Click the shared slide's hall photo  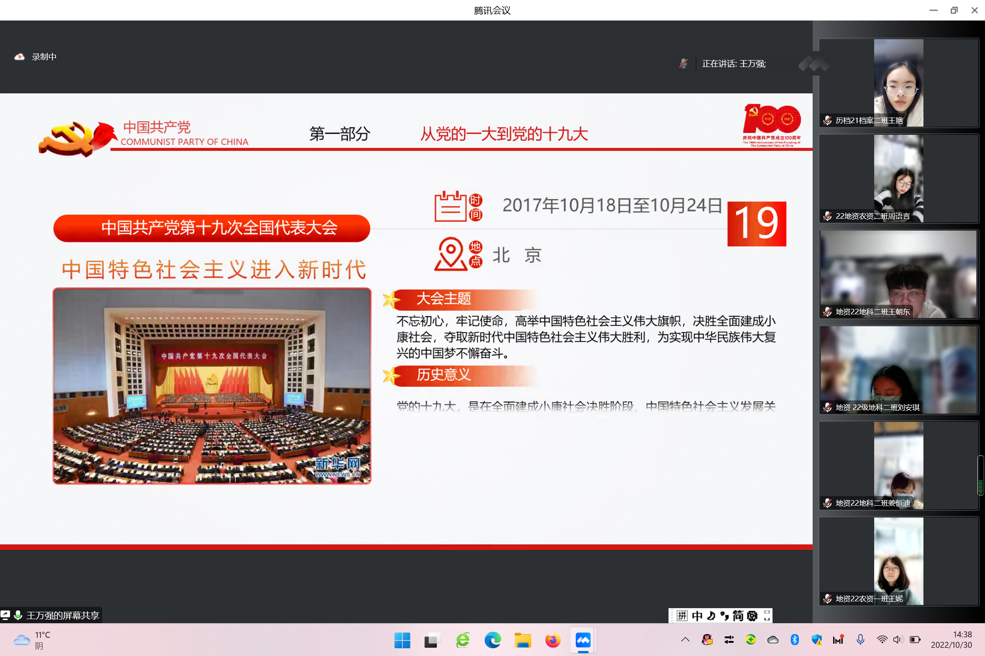click(x=212, y=386)
